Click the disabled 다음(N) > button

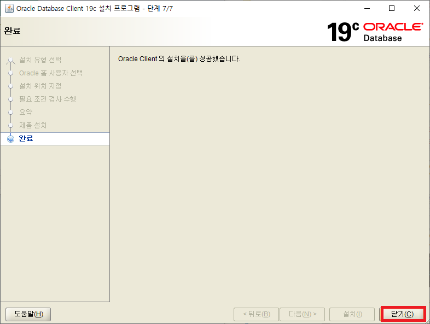(302, 314)
